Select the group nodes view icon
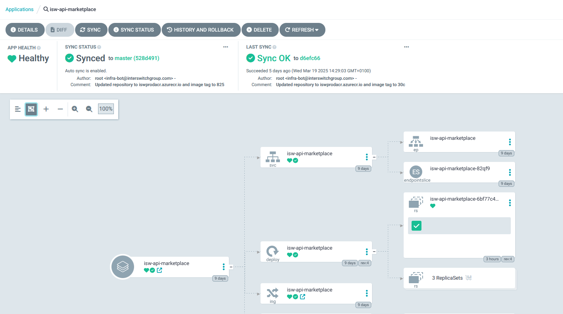The width and height of the screenshot is (563, 314). [x=31, y=109]
